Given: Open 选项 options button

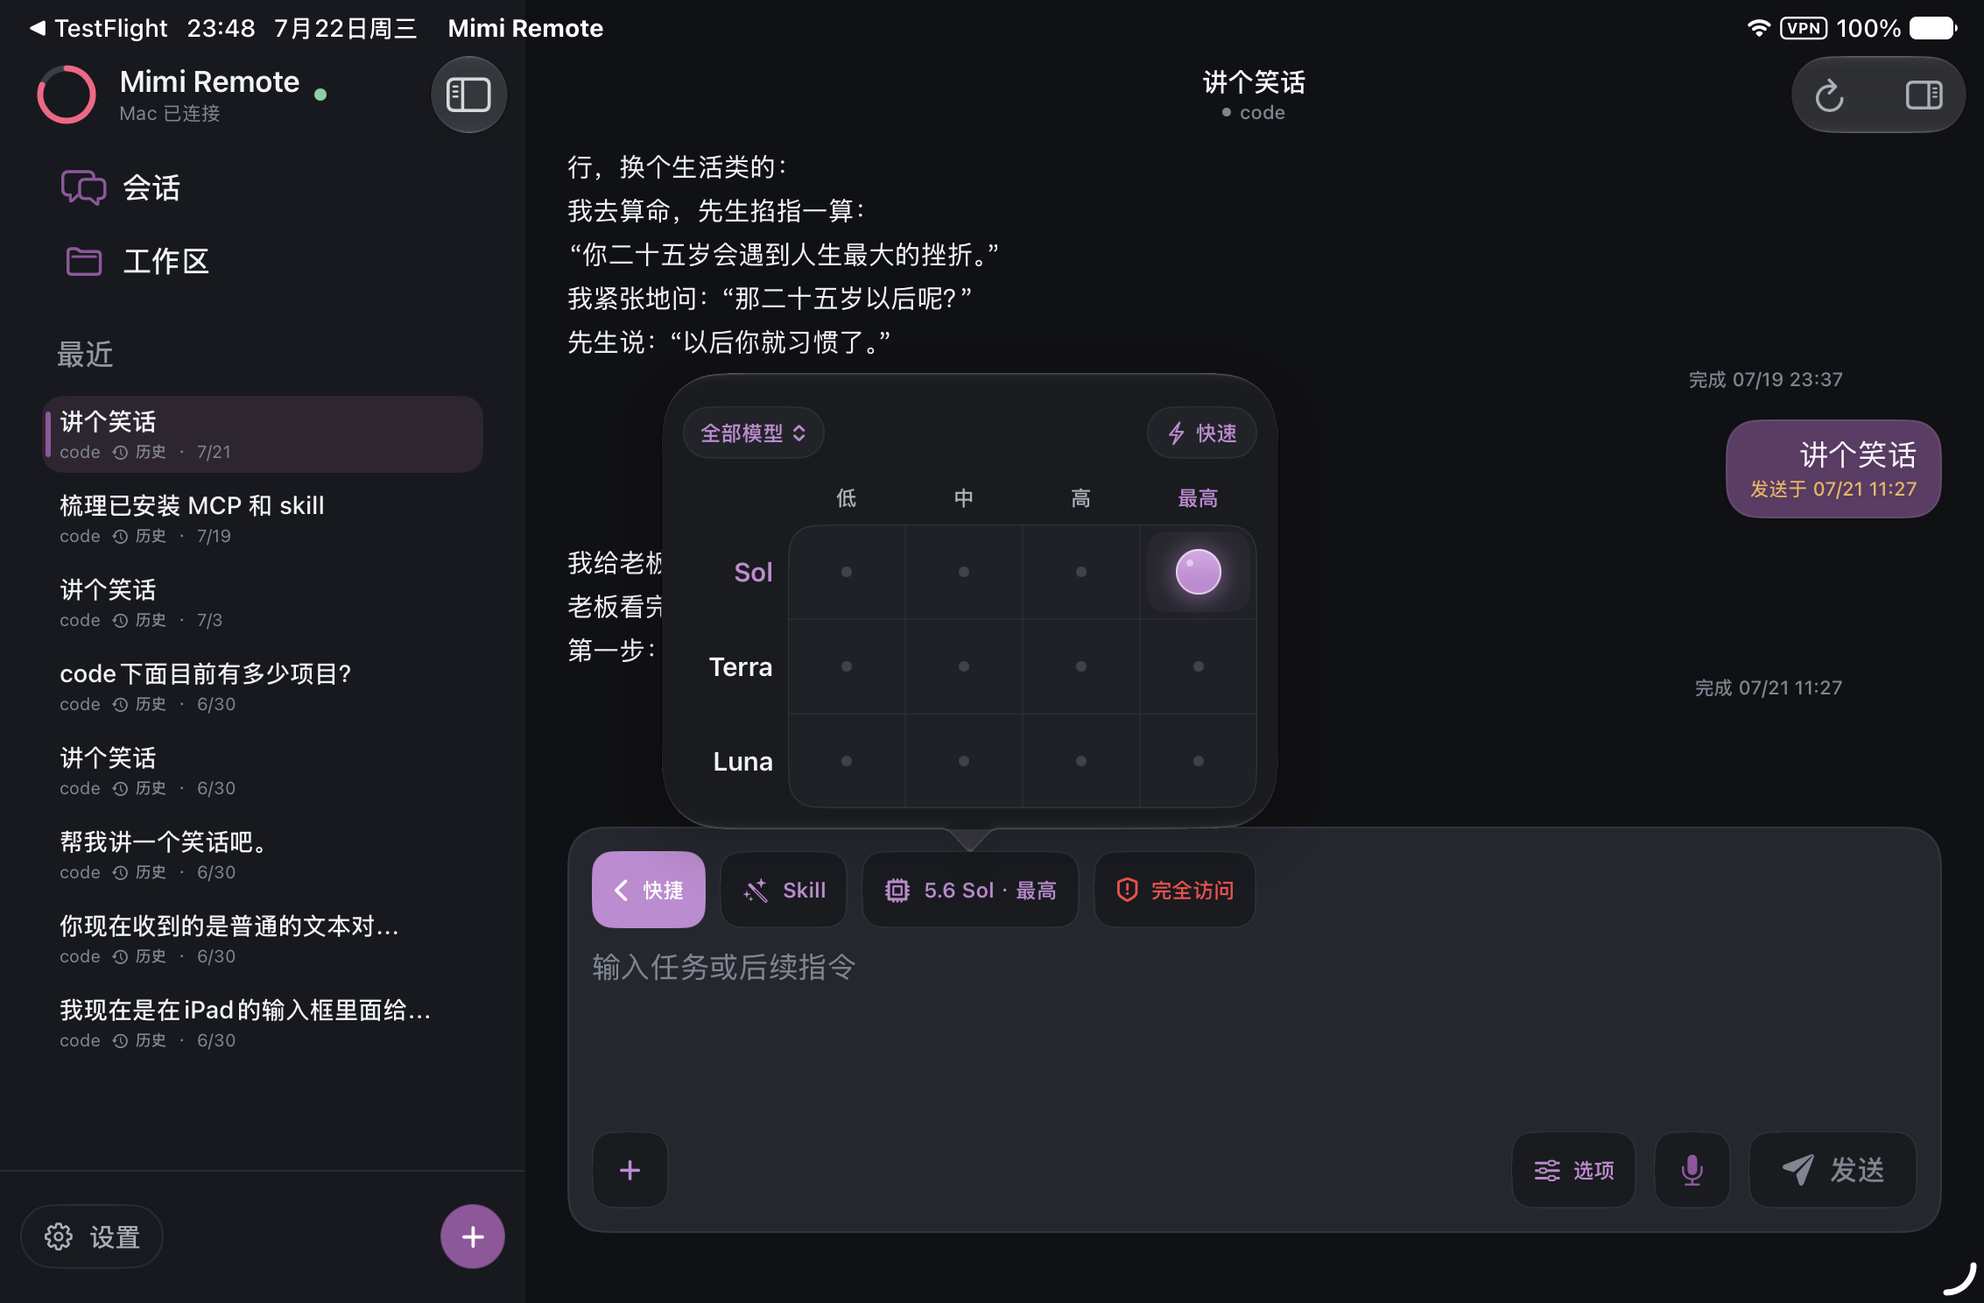Looking at the screenshot, I should (1573, 1170).
